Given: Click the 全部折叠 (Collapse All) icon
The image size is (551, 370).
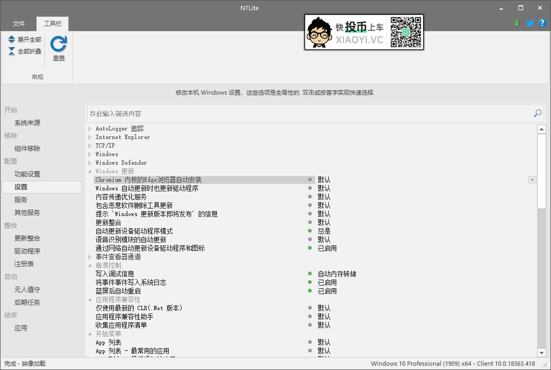Looking at the screenshot, I should (x=11, y=50).
